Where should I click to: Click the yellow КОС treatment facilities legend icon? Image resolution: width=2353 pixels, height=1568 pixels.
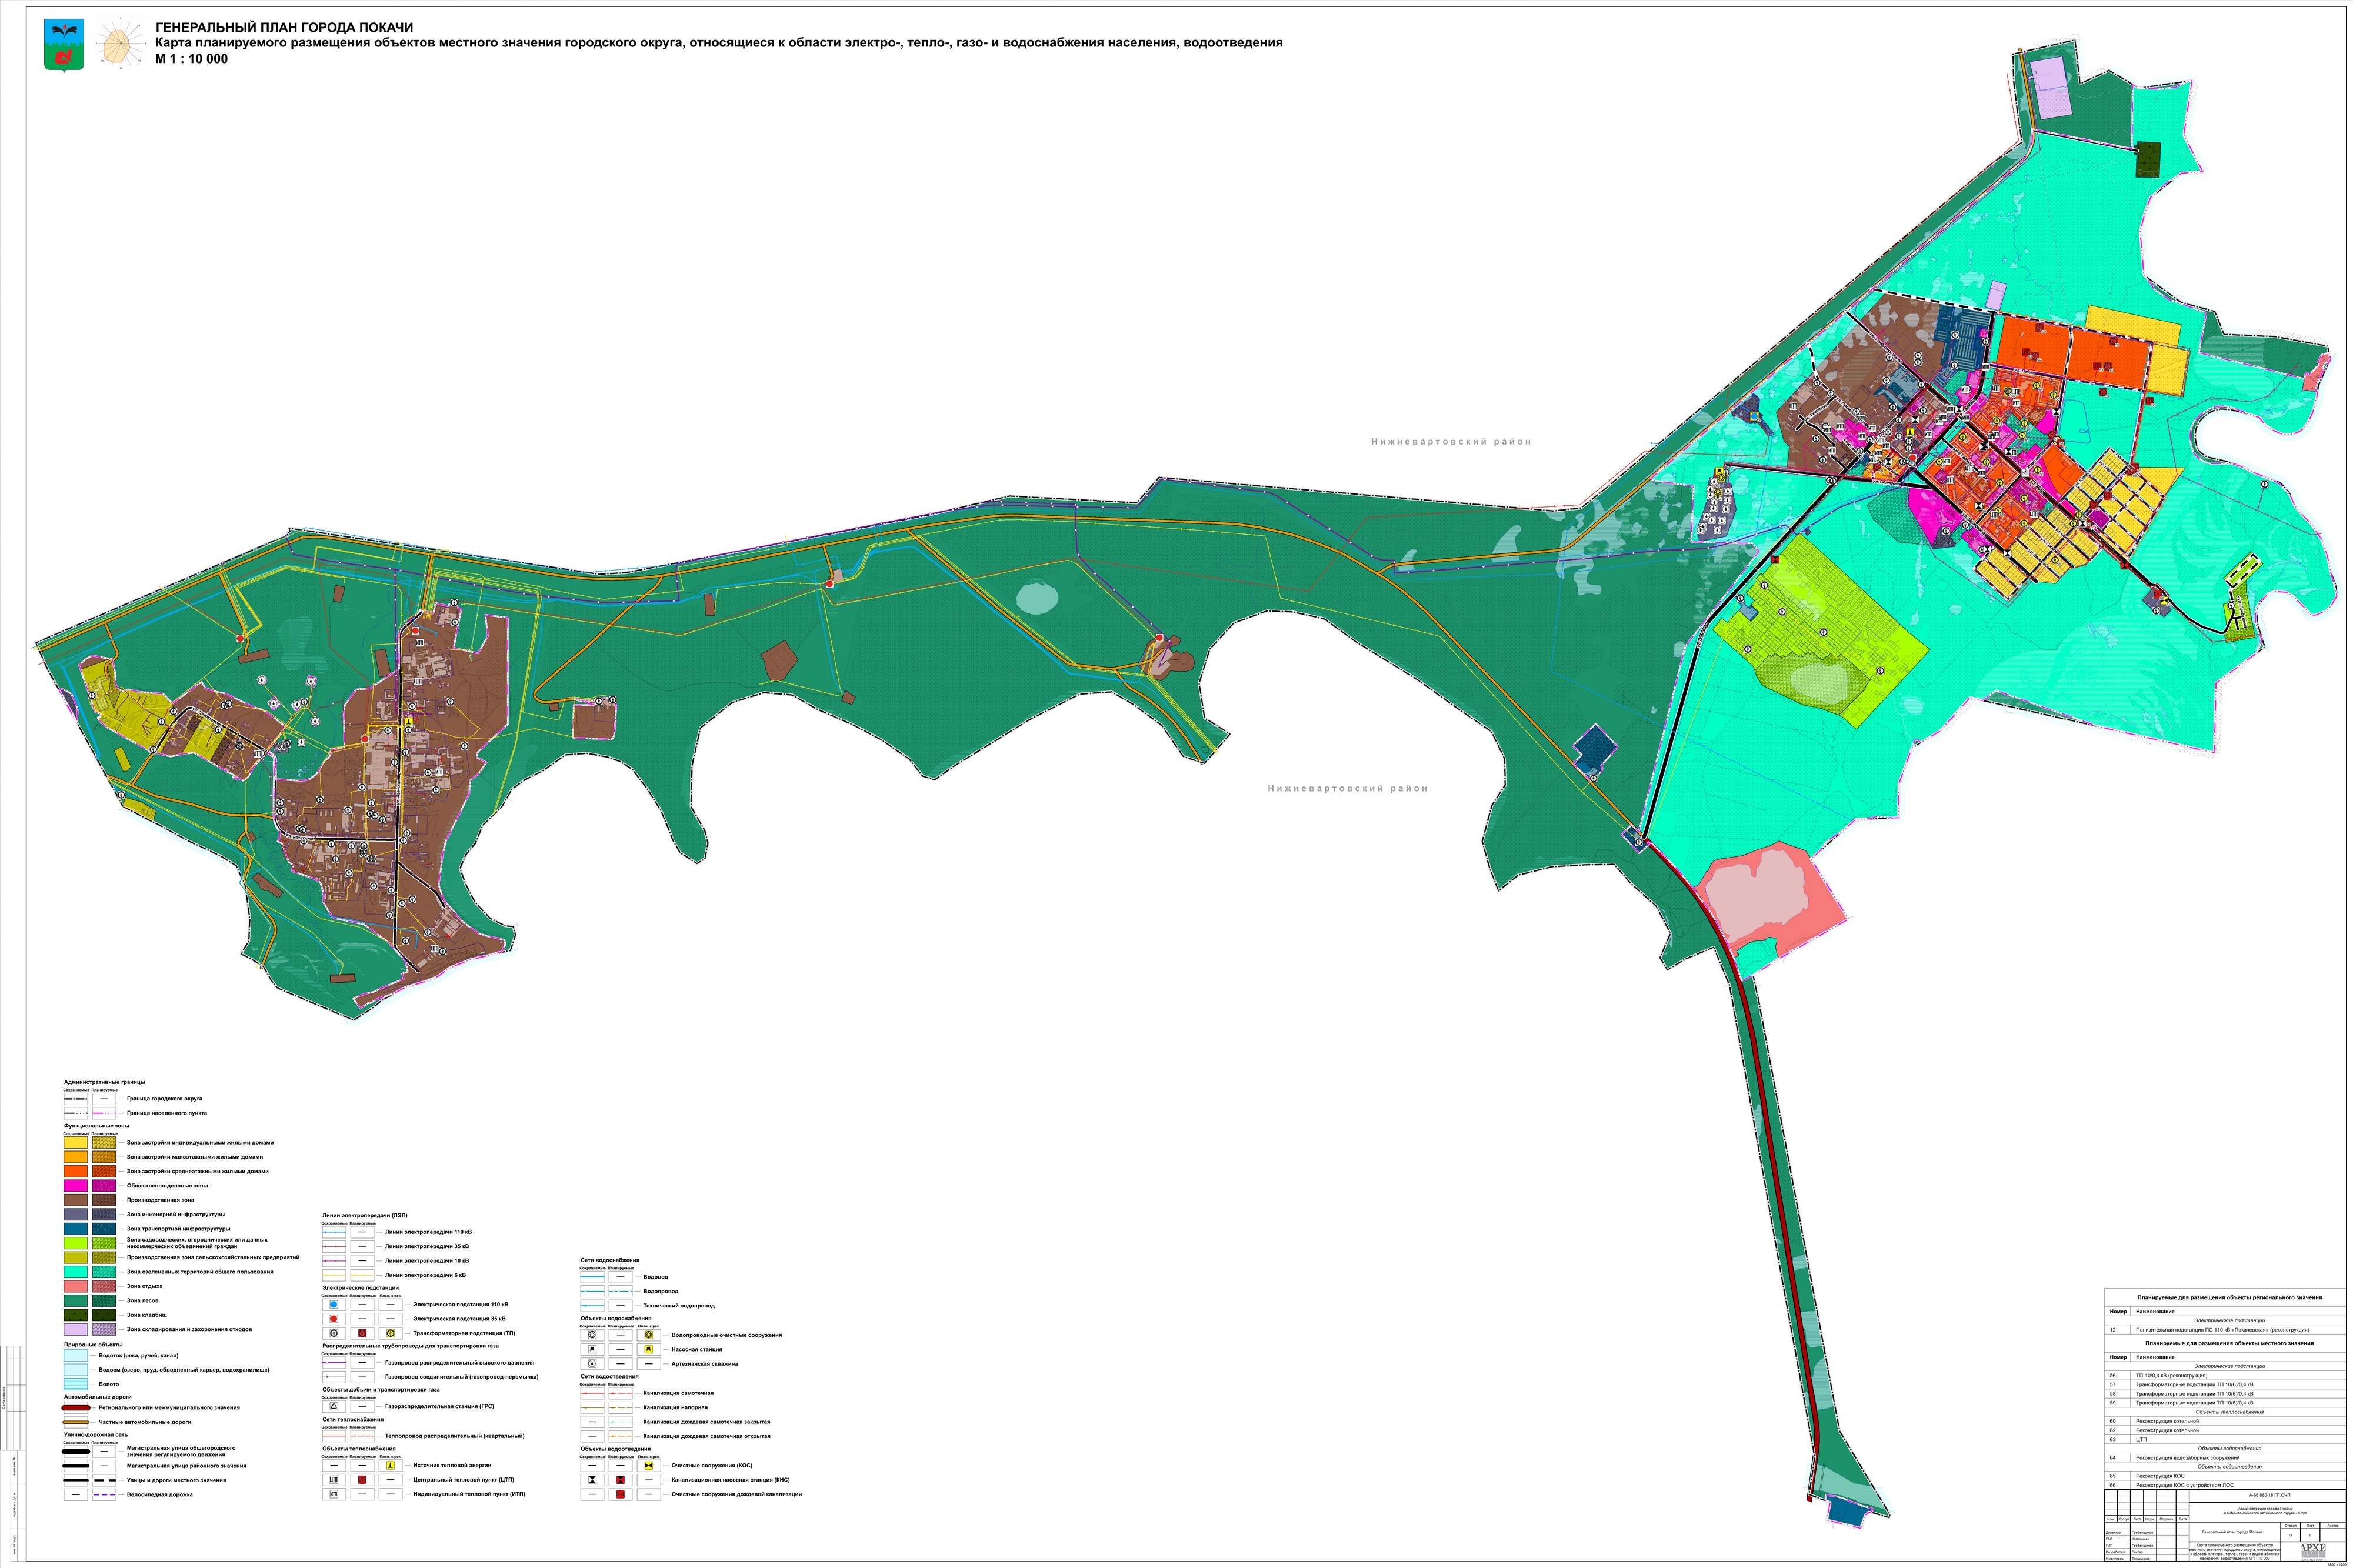tap(648, 1465)
